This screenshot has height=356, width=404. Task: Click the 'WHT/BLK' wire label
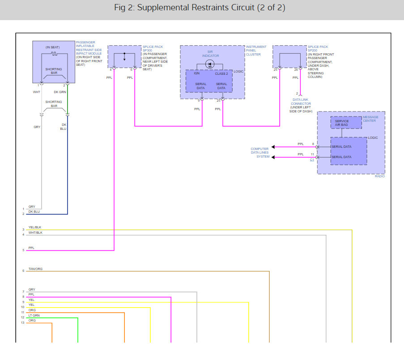[x=35, y=233]
